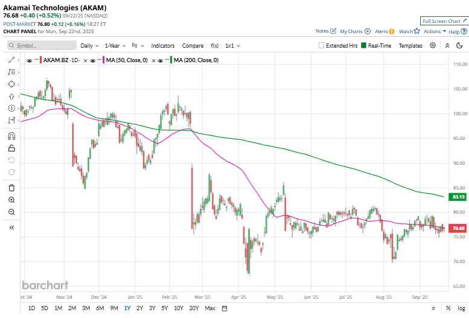Open the 1x1 grid layout dropdown

(232, 45)
